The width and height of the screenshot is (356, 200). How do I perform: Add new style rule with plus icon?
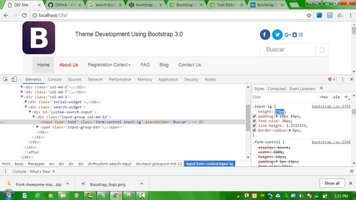[x=346, y=97]
